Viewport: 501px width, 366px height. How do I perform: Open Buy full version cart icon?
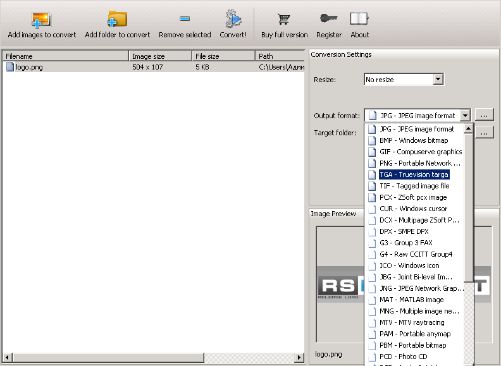(x=284, y=20)
